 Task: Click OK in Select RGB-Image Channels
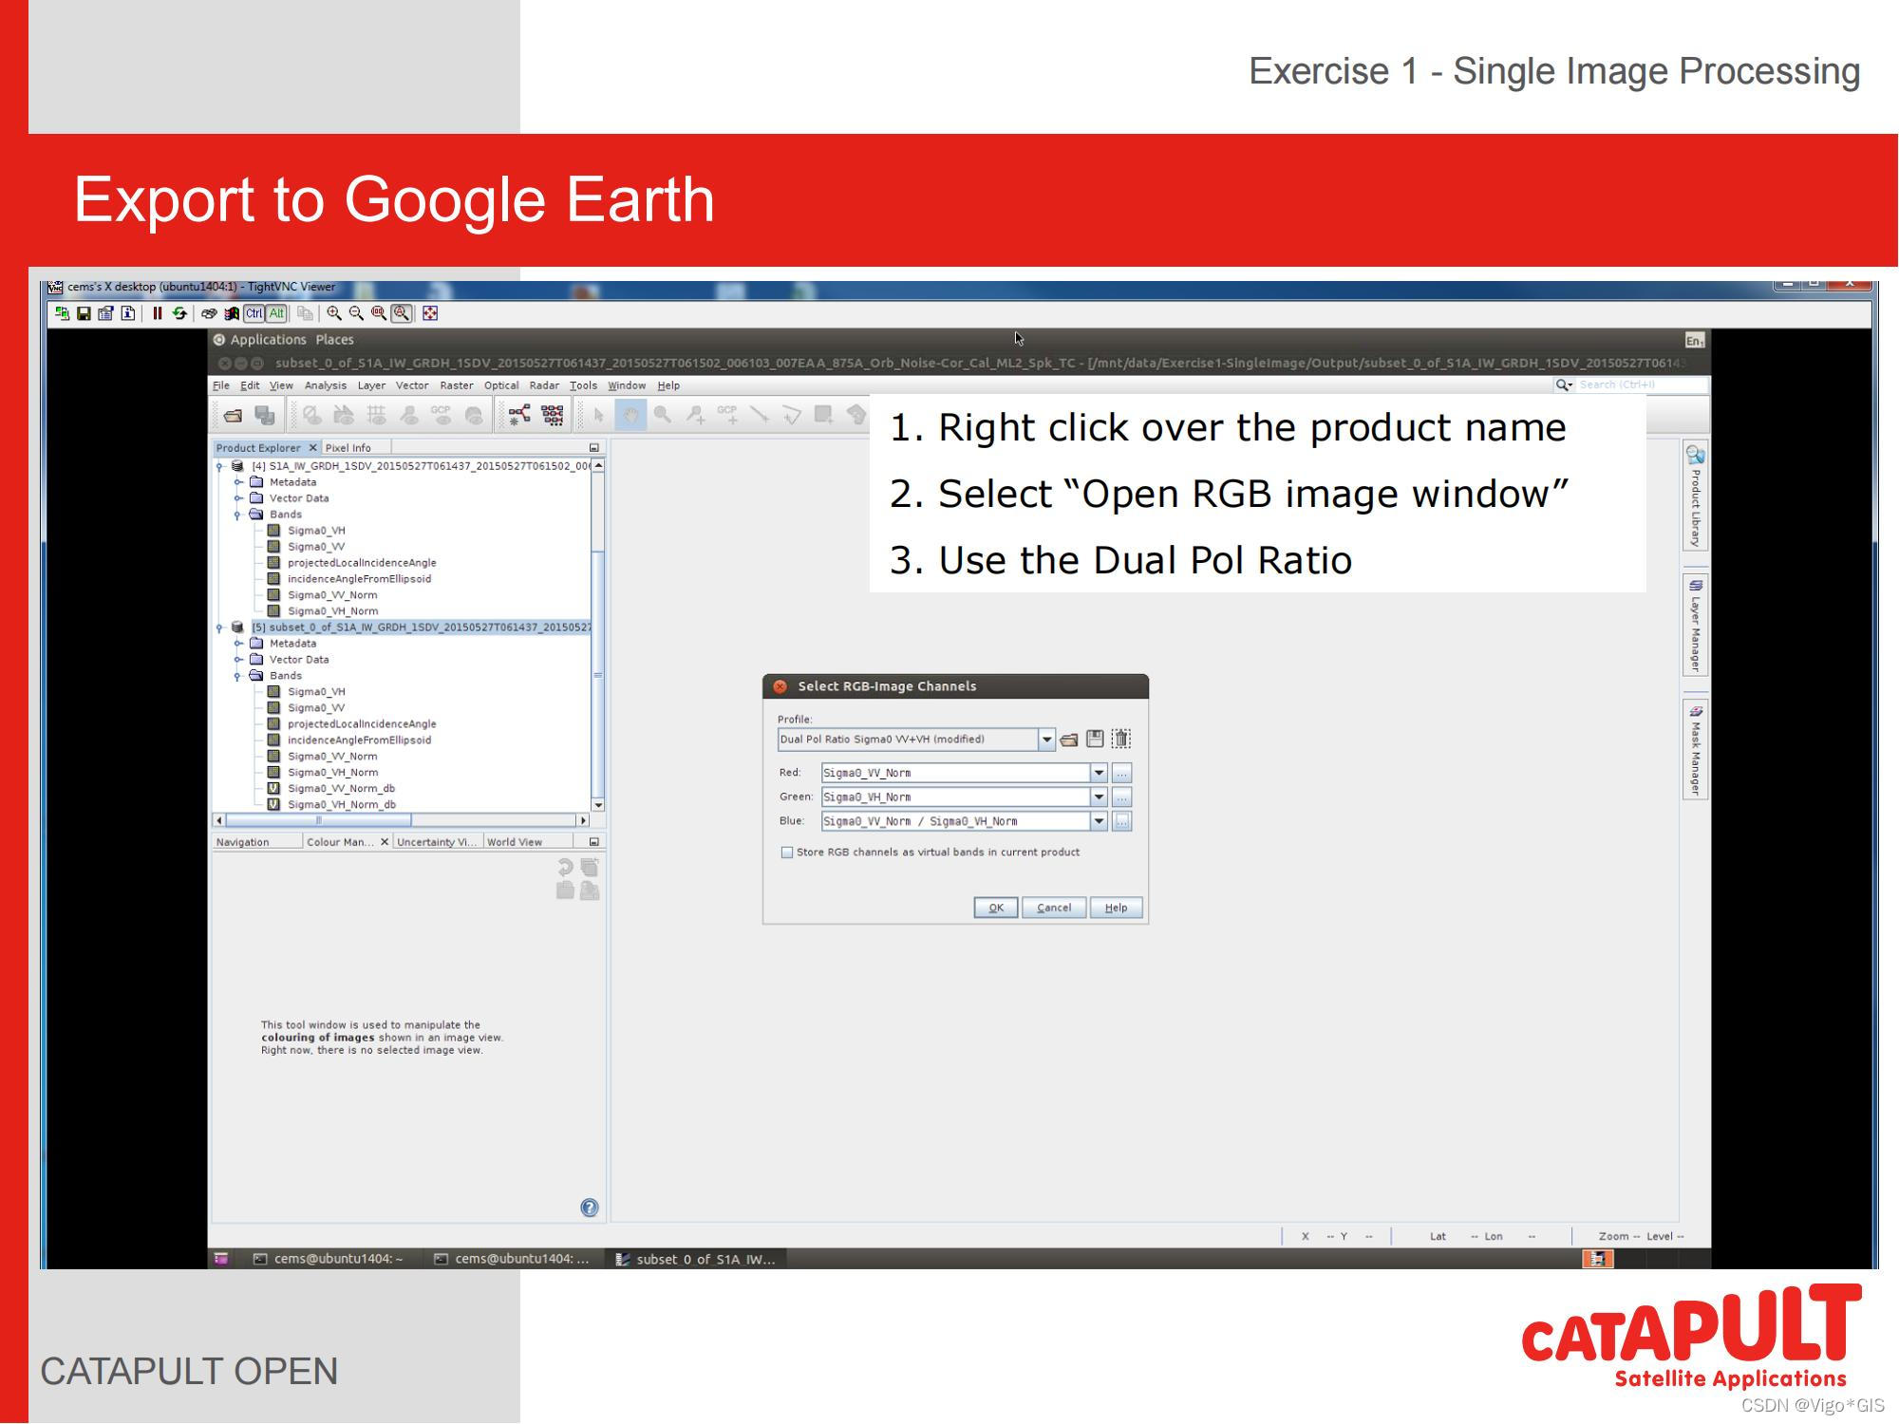point(996,908)
